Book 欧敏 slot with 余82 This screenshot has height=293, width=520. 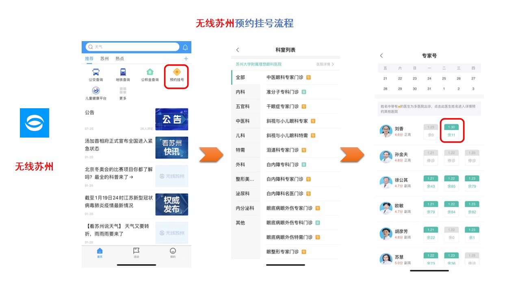pyautogui.click(x=472, y=208)
